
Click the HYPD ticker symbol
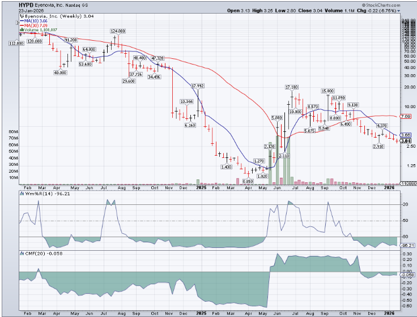coord(25,5)
